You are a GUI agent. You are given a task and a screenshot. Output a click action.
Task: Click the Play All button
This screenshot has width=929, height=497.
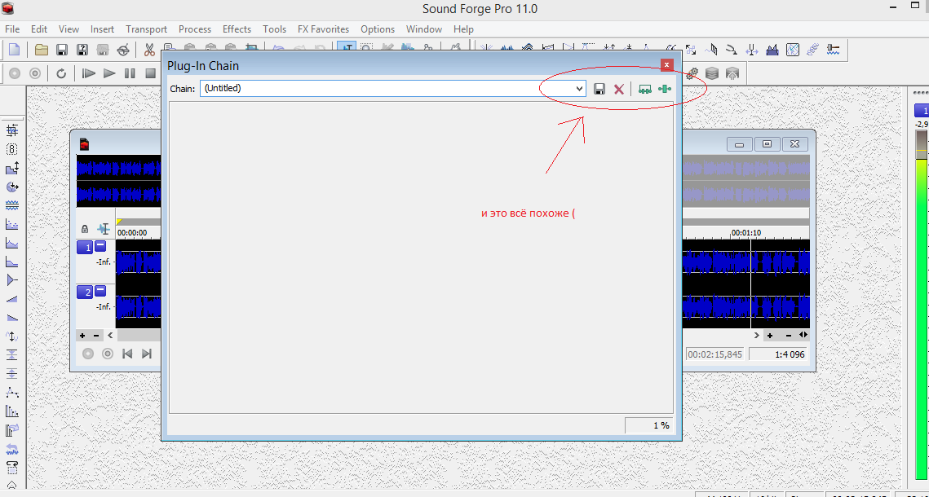tap(89, 73)
